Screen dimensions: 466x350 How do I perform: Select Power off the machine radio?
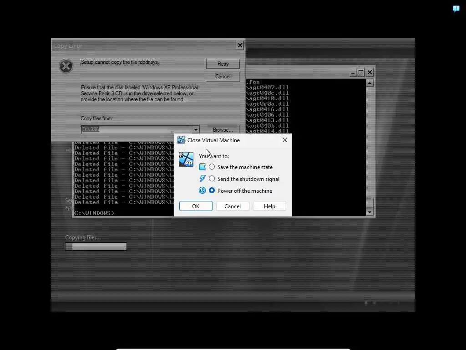coord(212,190)
